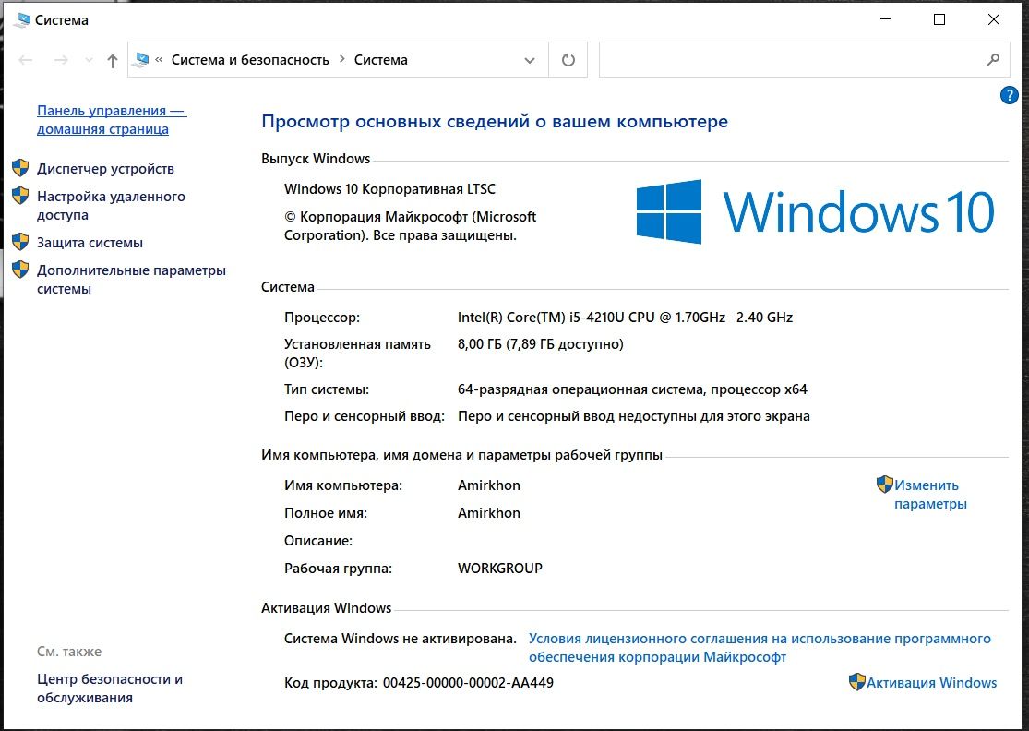1029x731 pixels.
Task: Click the search magnifier icon
Action: (993, 60)
